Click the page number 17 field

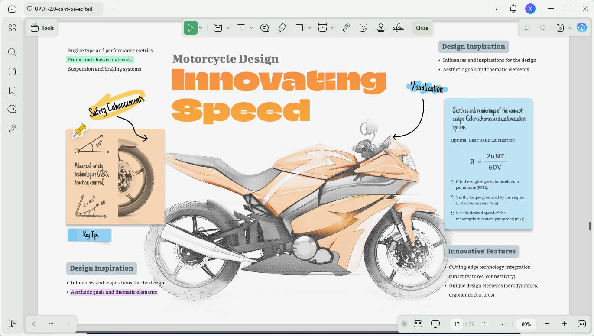click(x=457, y=324)
